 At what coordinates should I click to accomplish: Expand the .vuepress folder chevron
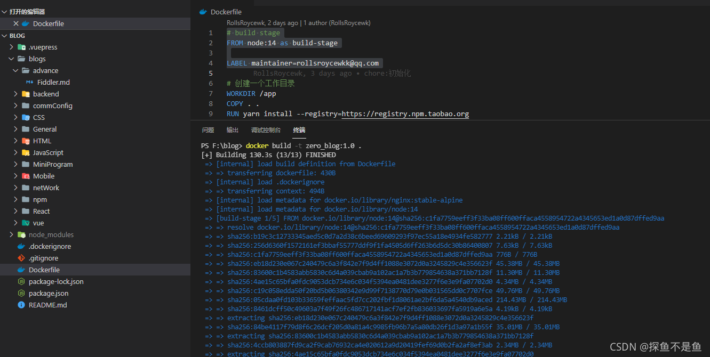[12, 47]
